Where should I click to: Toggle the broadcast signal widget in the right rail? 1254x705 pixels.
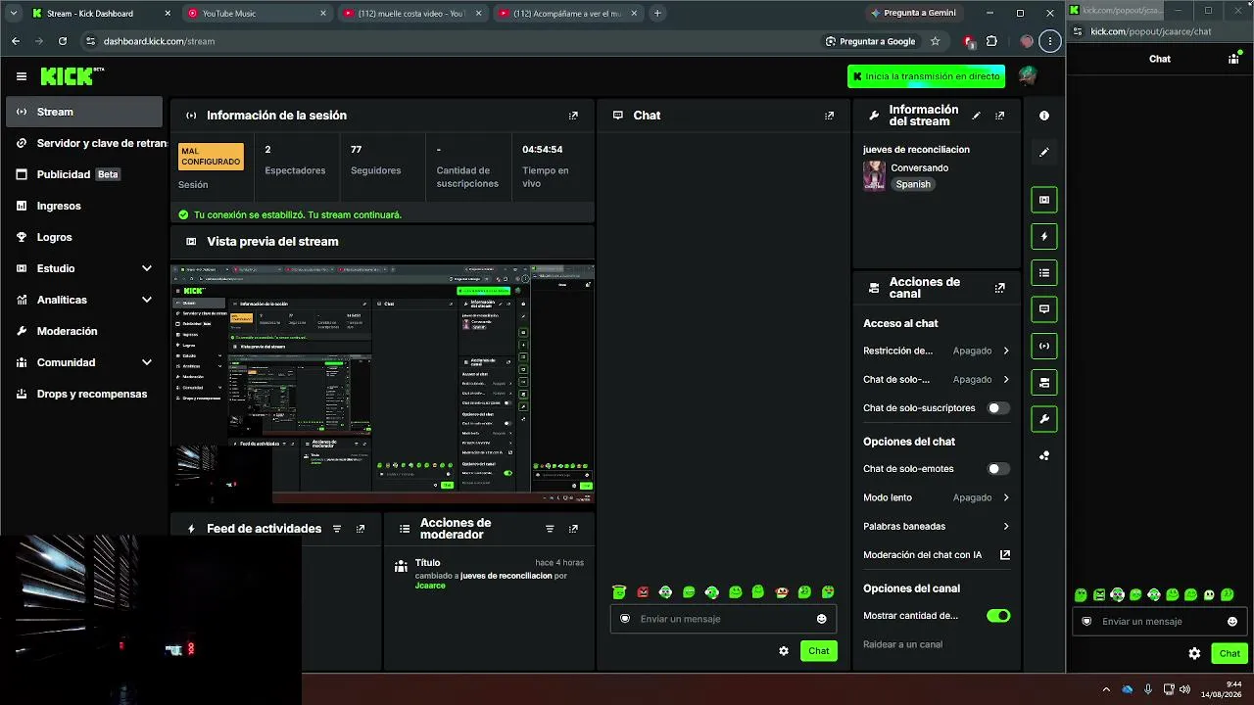coord(1044,346)
